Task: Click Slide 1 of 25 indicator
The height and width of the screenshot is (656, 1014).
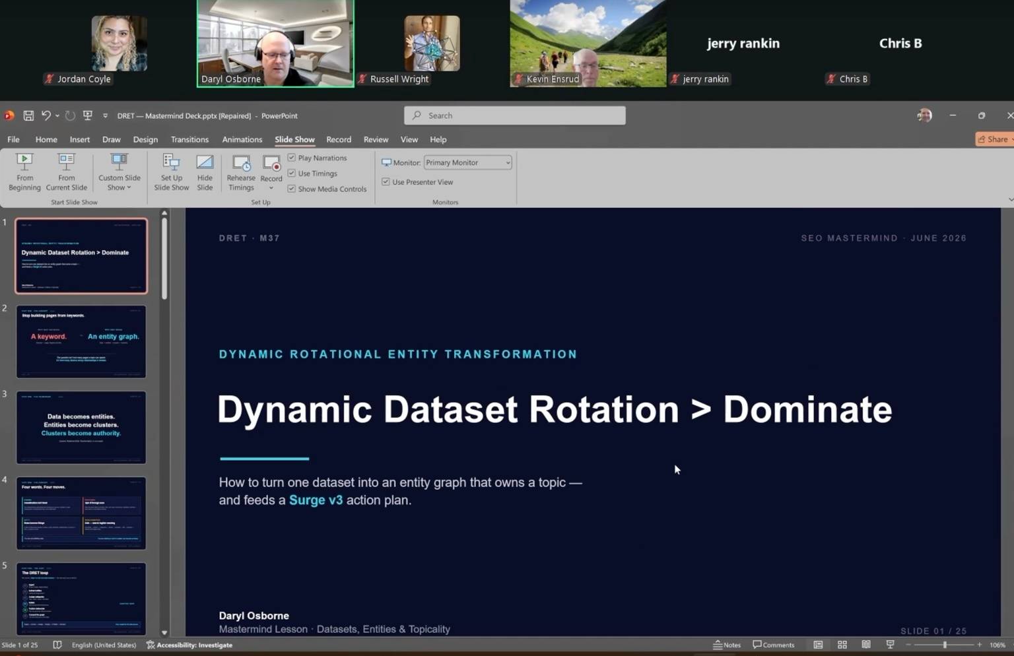Action: (20, 645)
